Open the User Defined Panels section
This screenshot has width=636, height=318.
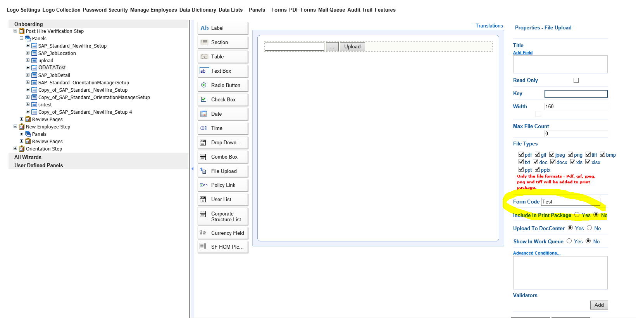[x=39, y=165]
